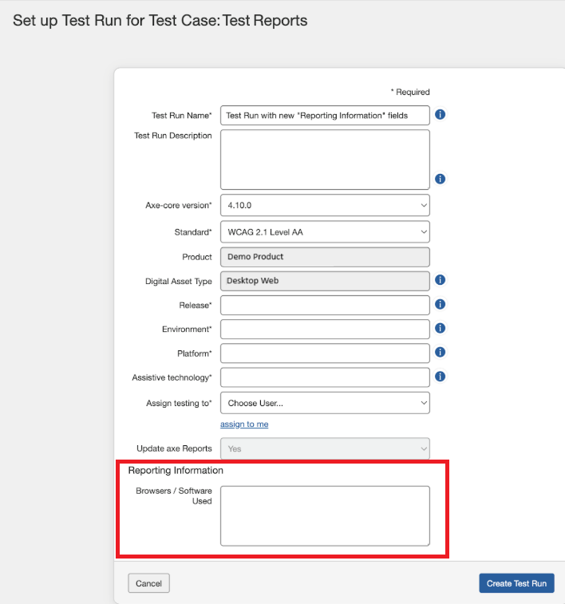The height and width of the screenshot is (604, 565).
Task: Click info icon beside Test Run Description
Action: click(440, 179)
